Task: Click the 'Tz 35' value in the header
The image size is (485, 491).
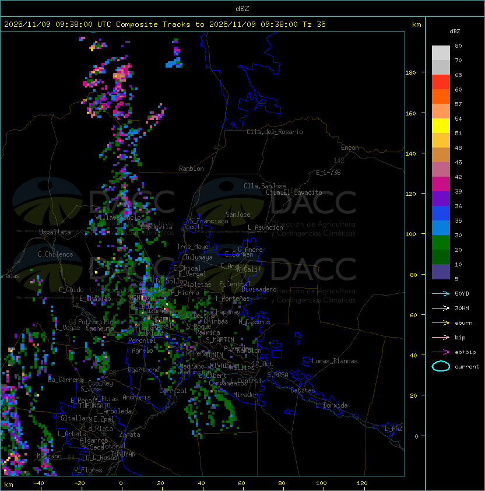Action: [314, 24]
